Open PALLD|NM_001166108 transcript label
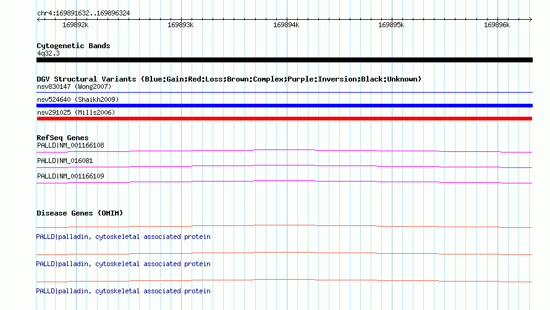This screenshot has height=310, width=550. point(70,145)
